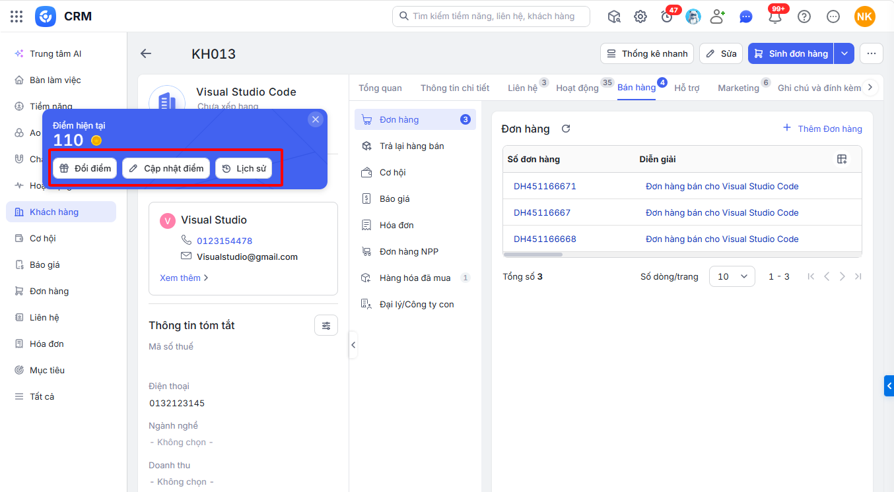Select Báo giá in sales submenu
This screenshot has height=492, width=894.
395,199
